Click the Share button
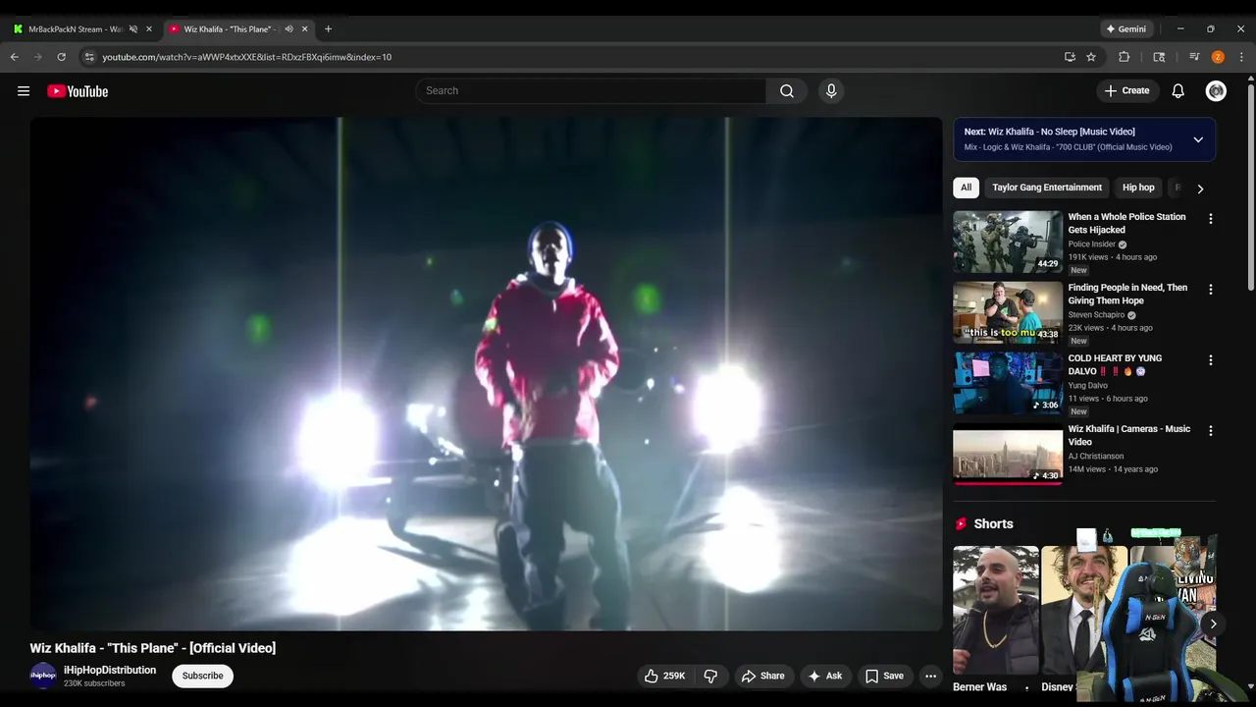The height and width of the screenshot is (707, 1256). point(762,676)
